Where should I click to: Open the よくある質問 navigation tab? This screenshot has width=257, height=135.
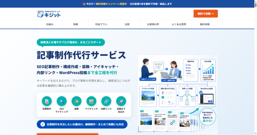coord(179,24)
